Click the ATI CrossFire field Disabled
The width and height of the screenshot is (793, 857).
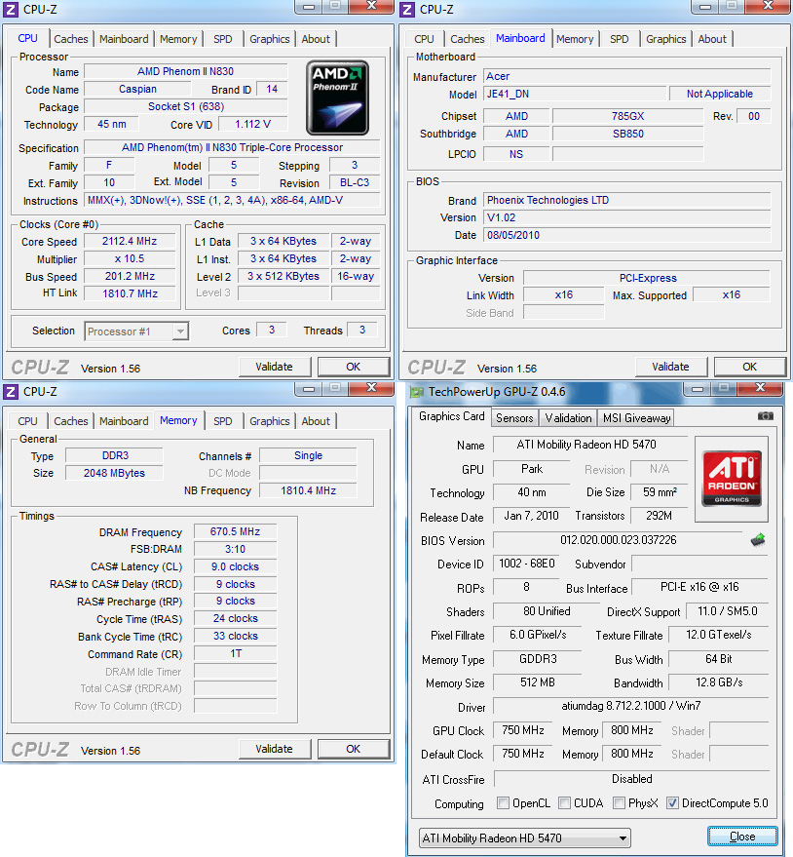pos(631,778)
